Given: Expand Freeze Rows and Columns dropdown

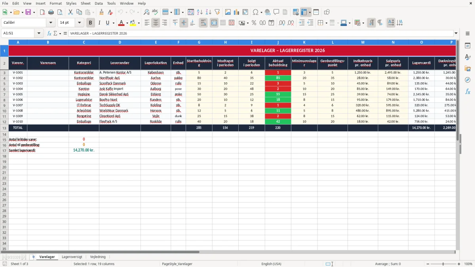Looking at the screenshot, I should pyautogui.click(x=310, y=12).
